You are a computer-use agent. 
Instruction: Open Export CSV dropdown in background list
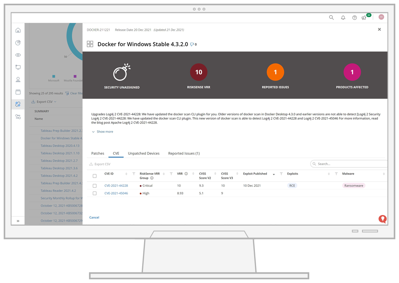click(x=44, y=102)
